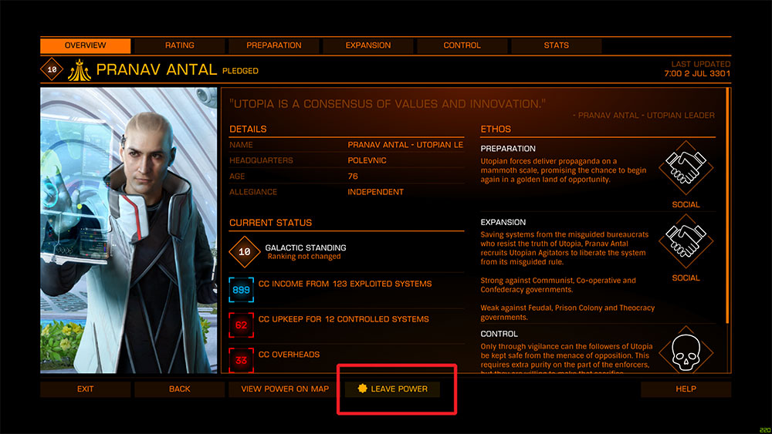Click the name value PRANAV ANTAL - UTOPIAN LE
This screenshot has height=434, width=772.
coord(405,144)
